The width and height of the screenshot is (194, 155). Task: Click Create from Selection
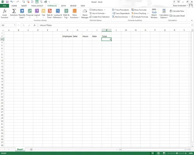pyautogui.click(x=99, y=17)
